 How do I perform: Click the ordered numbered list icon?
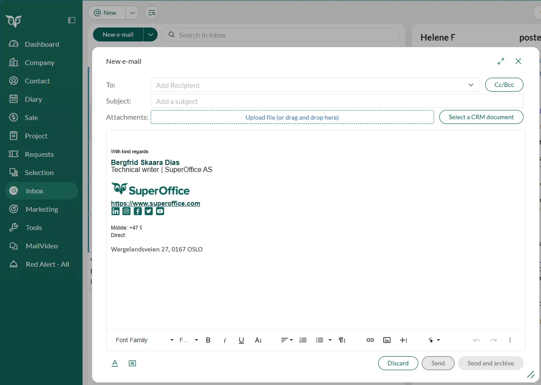point(303,340)
